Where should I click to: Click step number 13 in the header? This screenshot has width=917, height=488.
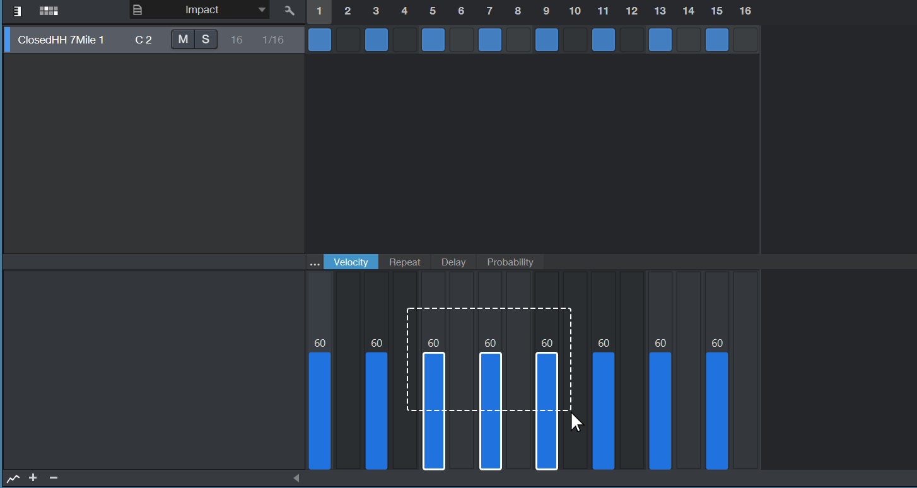(660, 11)
